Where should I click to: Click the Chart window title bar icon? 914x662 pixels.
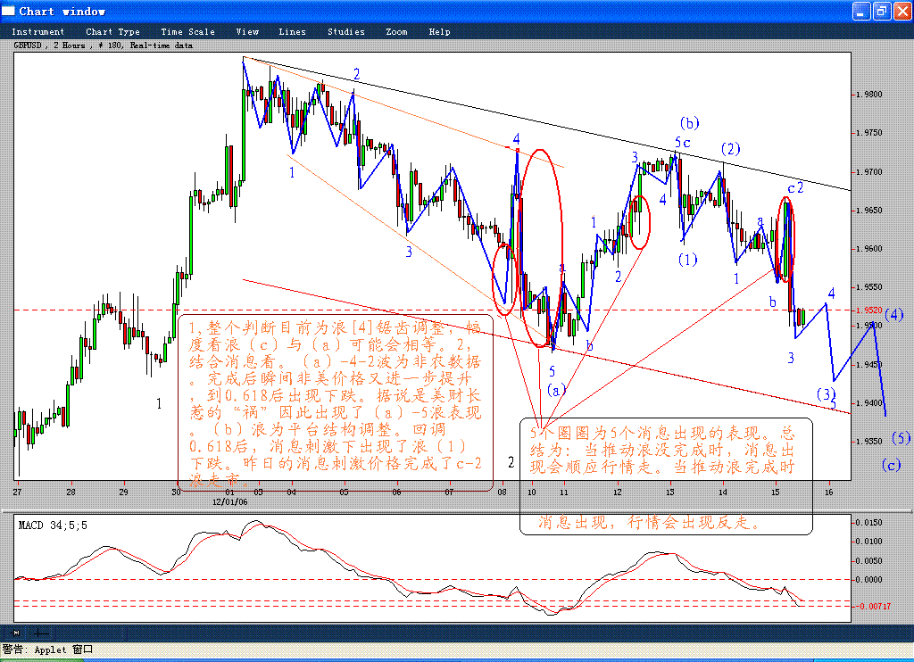point(8,11)
